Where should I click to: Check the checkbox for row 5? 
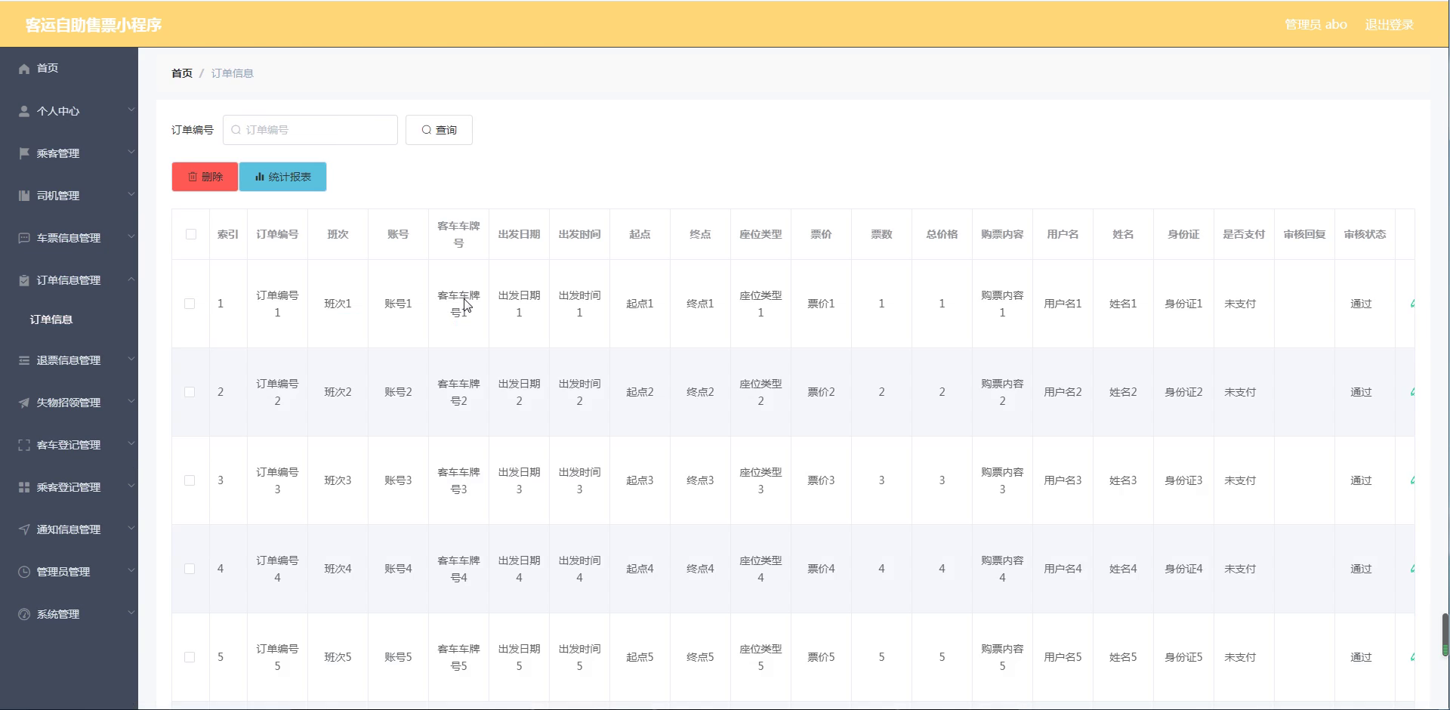pyautogui.click(x=190, y=657)
